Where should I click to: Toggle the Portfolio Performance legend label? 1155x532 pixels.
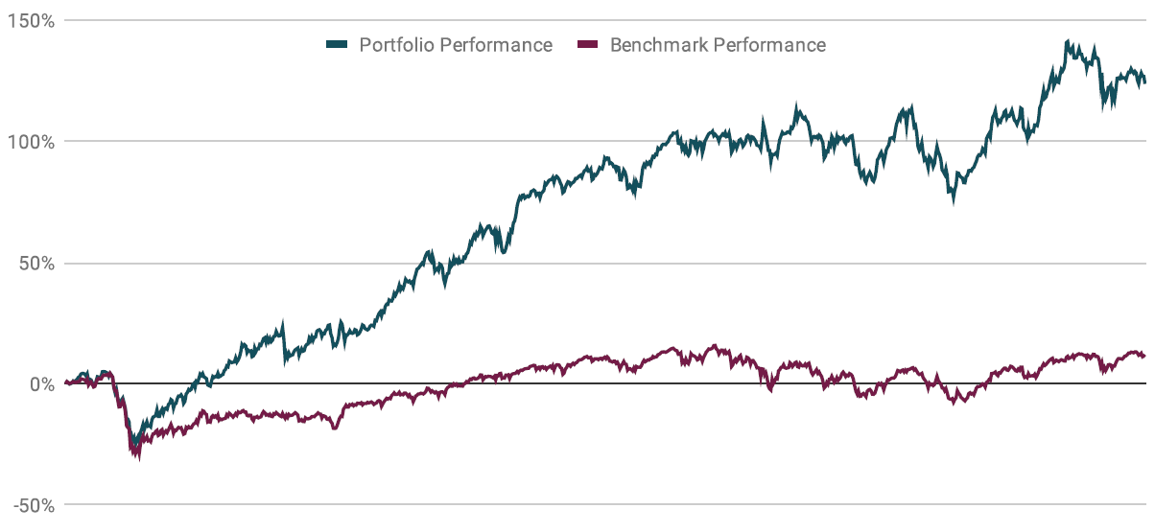pos(455,45)
